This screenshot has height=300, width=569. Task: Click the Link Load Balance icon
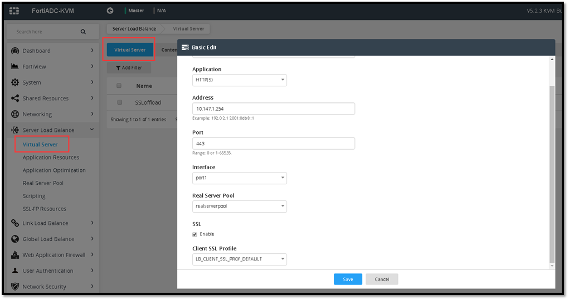pos(15,223)
